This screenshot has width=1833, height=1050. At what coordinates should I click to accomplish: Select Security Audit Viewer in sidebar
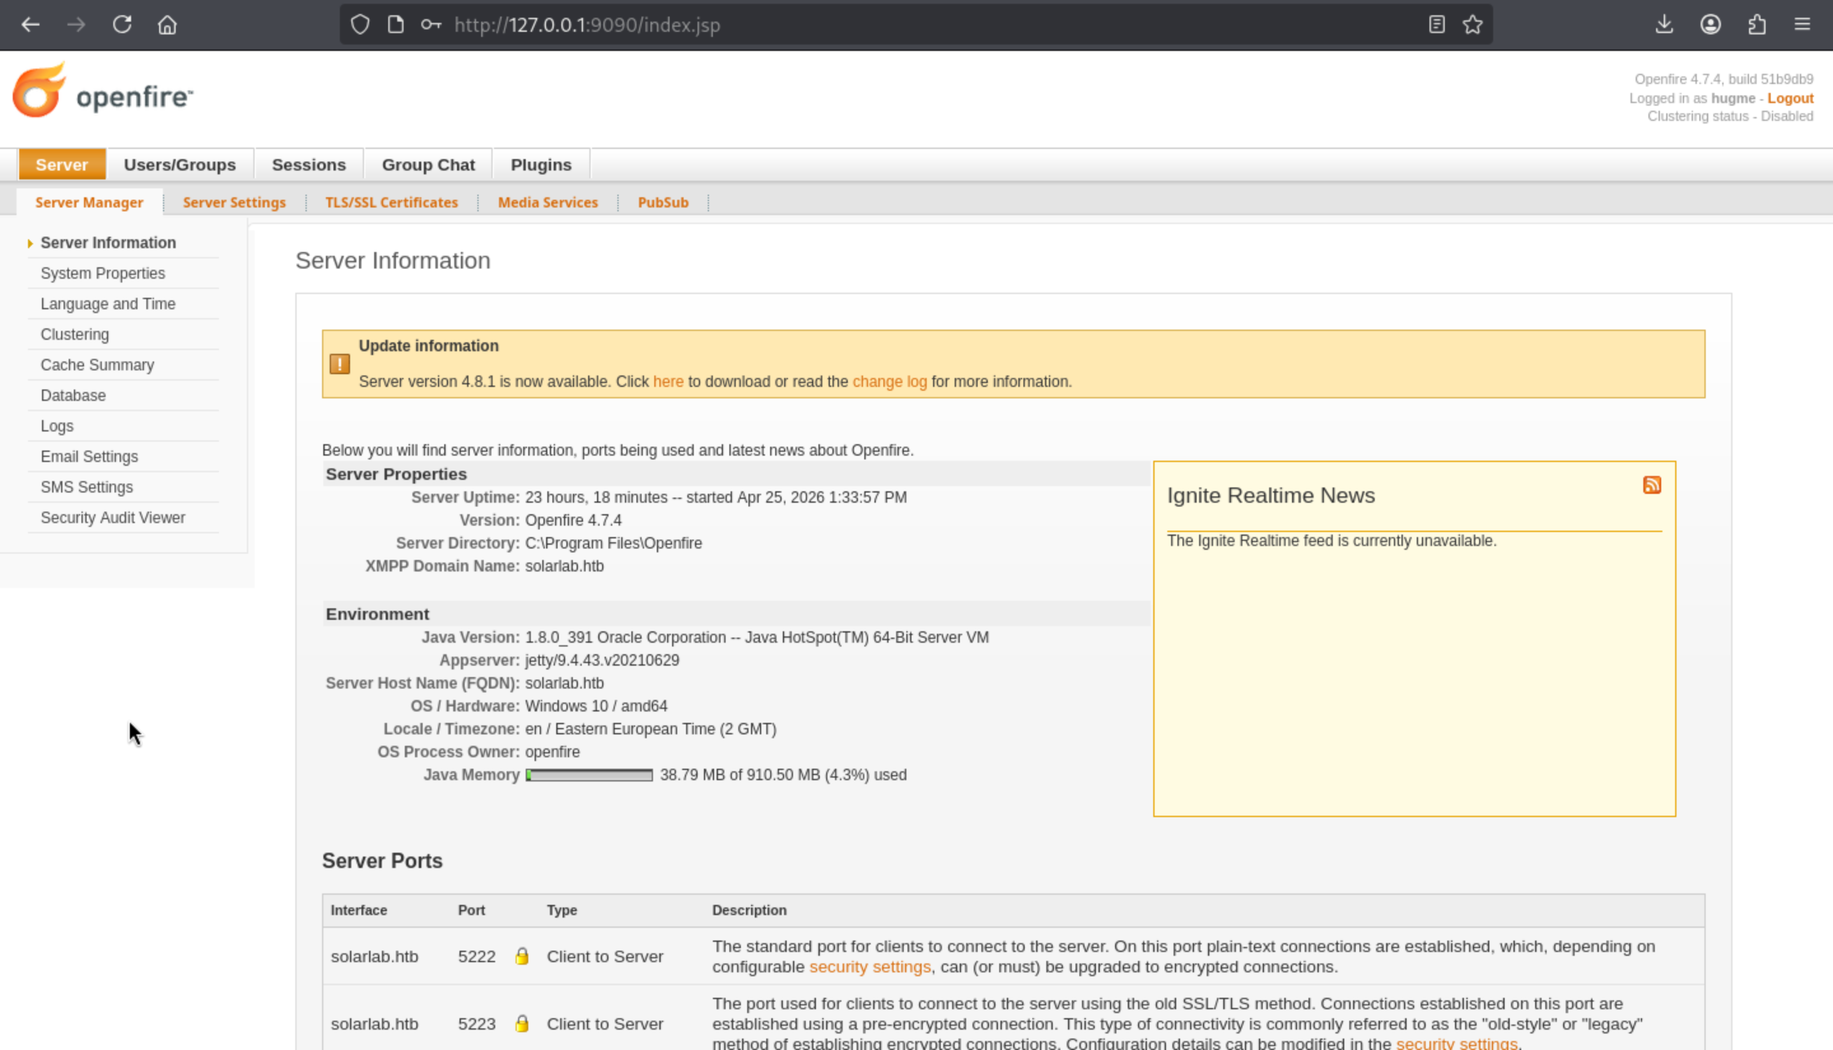113,518
